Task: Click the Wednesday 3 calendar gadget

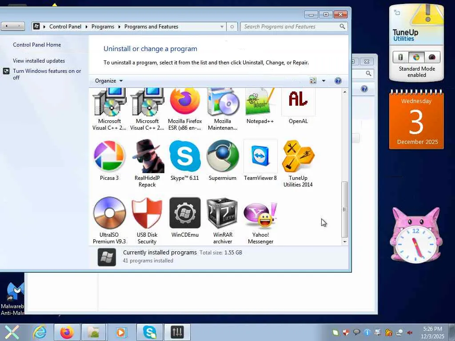Action: pos(416,119)
